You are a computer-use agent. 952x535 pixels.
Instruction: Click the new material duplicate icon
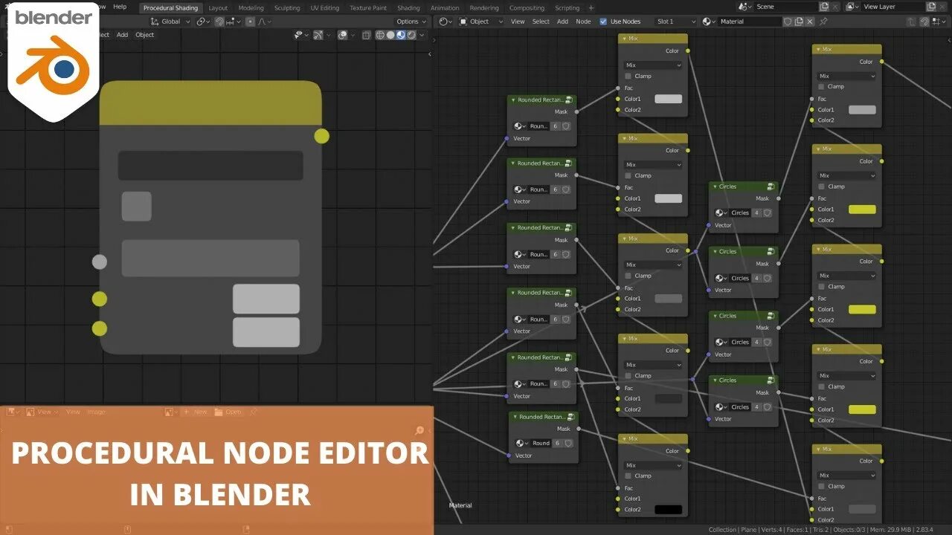pos(799,22)
